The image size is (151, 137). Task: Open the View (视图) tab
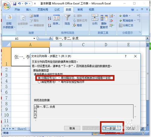click(92, 10)
